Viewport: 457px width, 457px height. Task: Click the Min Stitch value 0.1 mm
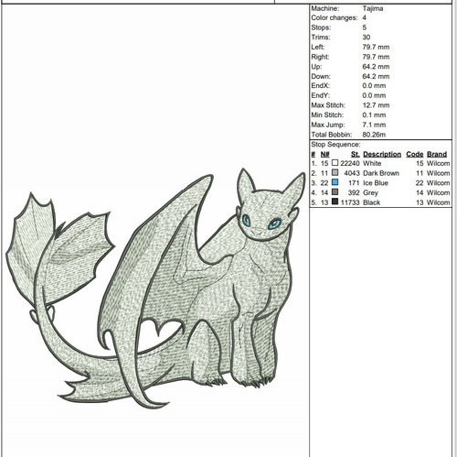point(374,115)
